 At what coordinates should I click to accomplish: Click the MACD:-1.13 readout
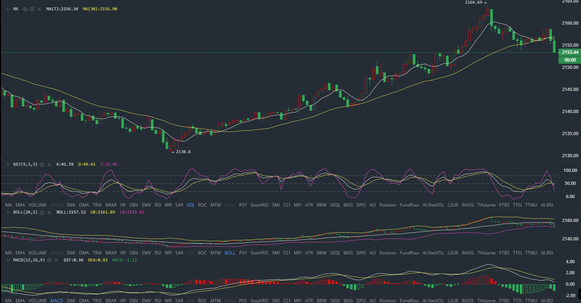point(125,260)
